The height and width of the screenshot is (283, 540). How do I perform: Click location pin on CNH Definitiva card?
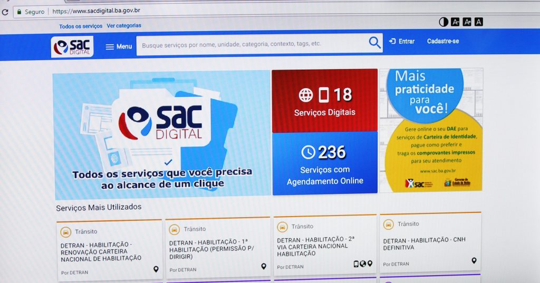point(474,260)
